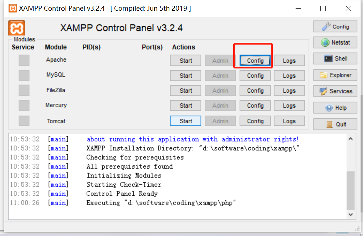View MySQL Logs
This screenshot has height=236, width=363.
290,76
